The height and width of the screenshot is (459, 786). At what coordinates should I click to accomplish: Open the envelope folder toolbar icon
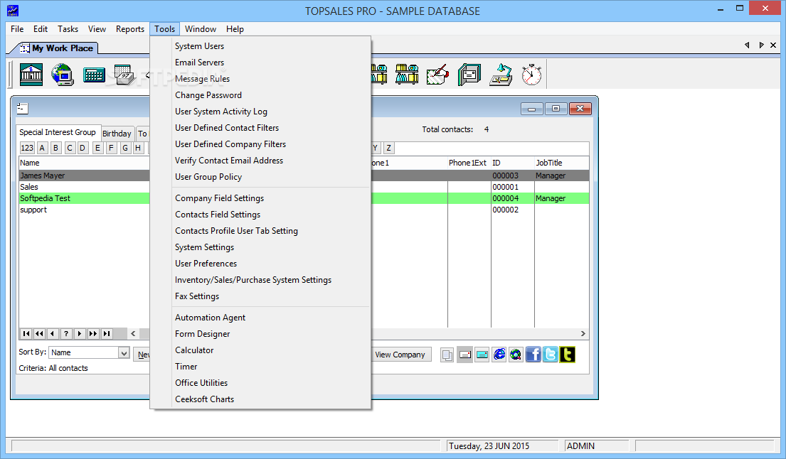pos(469,75)
